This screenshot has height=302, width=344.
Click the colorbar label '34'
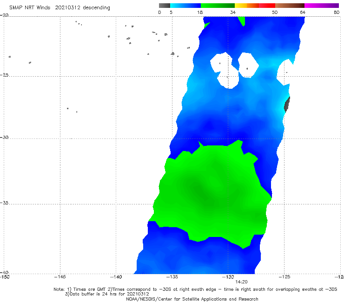coord(233,12)
